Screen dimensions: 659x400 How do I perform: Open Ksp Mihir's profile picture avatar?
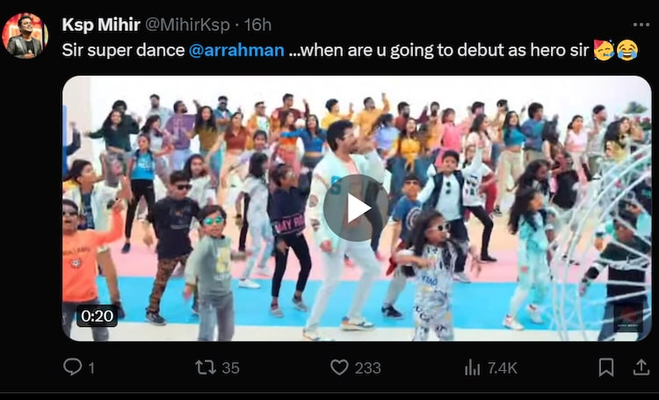tap(25, 35)
